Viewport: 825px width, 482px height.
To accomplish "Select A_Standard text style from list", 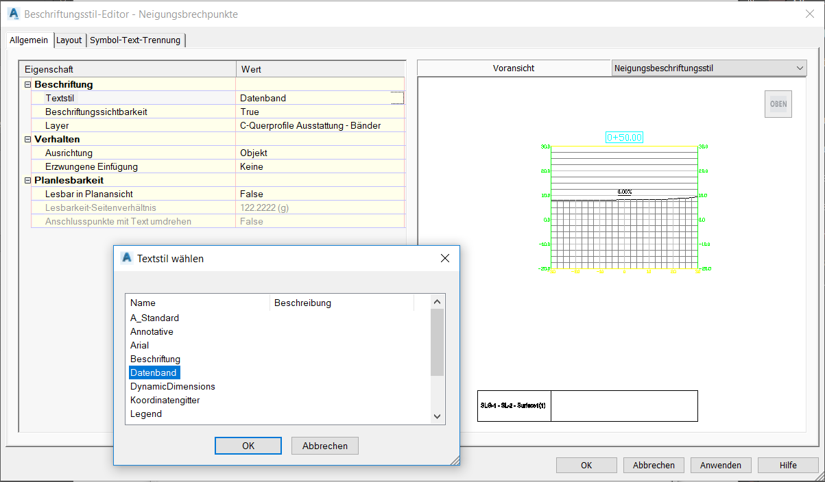I will coord(155,318).
